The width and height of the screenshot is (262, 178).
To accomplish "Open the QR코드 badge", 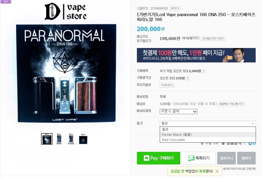I will [175, 8].
